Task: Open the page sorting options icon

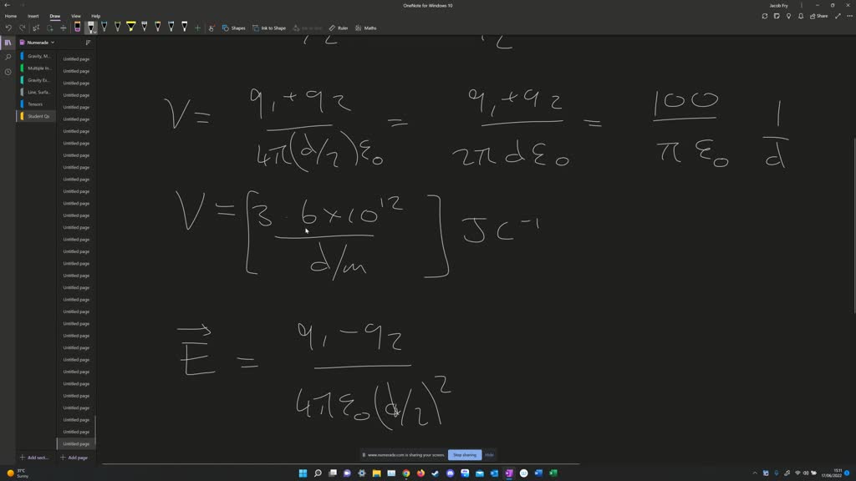Action: 87,43
